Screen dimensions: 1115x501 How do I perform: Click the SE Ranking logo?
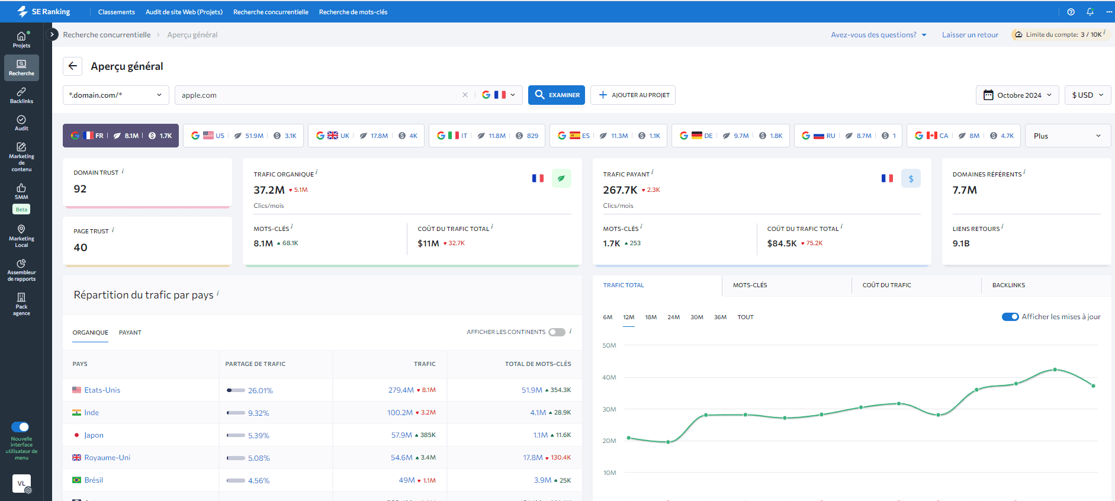click(x=43, y=11)
